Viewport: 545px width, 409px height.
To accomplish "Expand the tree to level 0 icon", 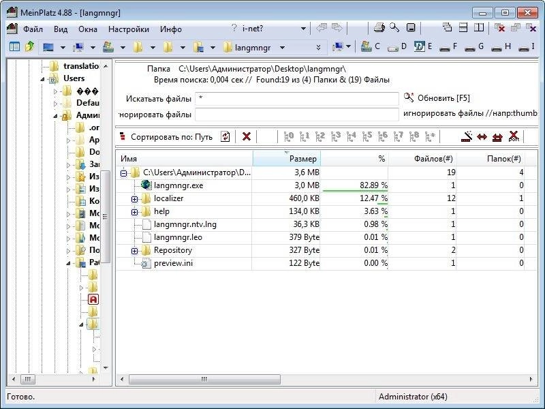I will 288,137.
